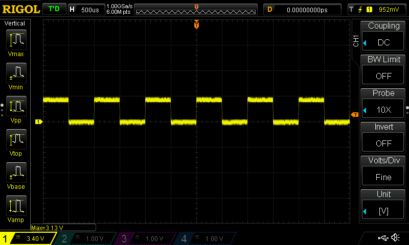The image size is (409, 245).
Task: Click the orange trigger position marker at top
Action: click(x=196, y=24)
